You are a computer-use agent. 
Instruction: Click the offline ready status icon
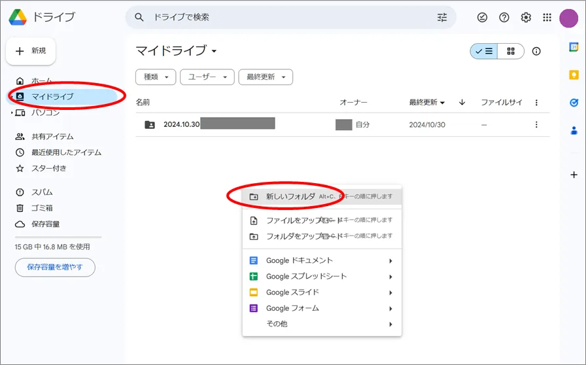[481, 18]
